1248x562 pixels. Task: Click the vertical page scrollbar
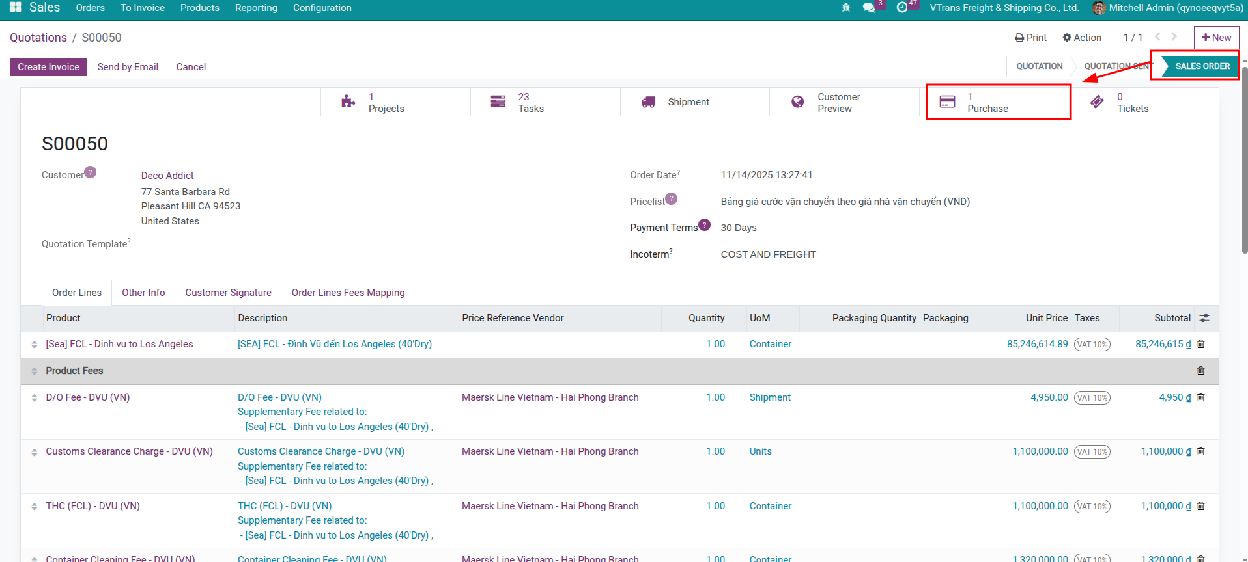click(1244, 163)
